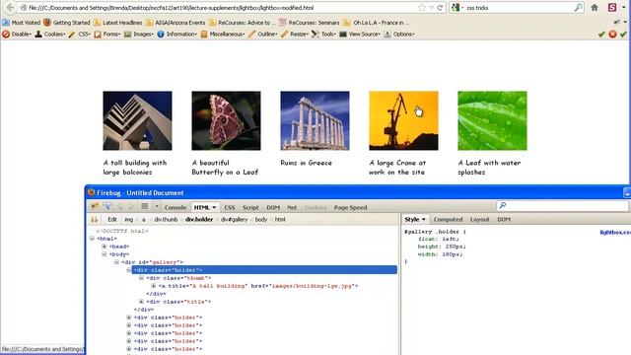Switch to Firebug DOM main tab
Screen dimensions: 631x355
(x=273, y=208)
